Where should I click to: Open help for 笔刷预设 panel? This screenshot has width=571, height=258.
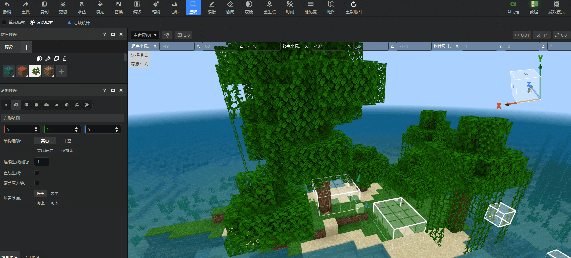[105, 90]
